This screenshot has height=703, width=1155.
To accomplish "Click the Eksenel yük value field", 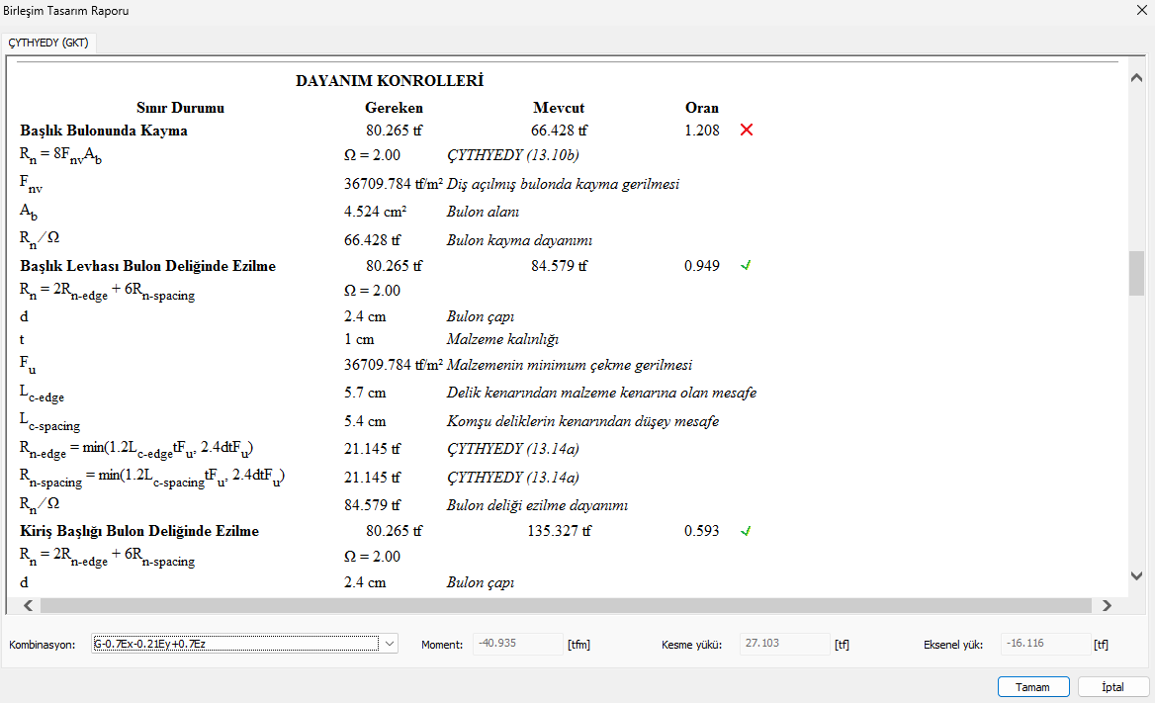I will 1045,644.
